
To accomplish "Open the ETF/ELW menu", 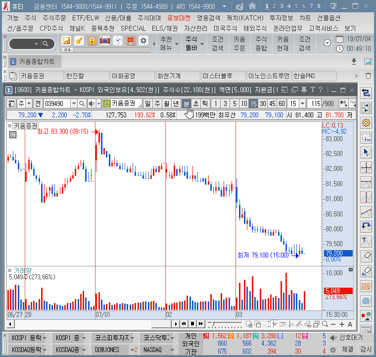I will 86,18.
